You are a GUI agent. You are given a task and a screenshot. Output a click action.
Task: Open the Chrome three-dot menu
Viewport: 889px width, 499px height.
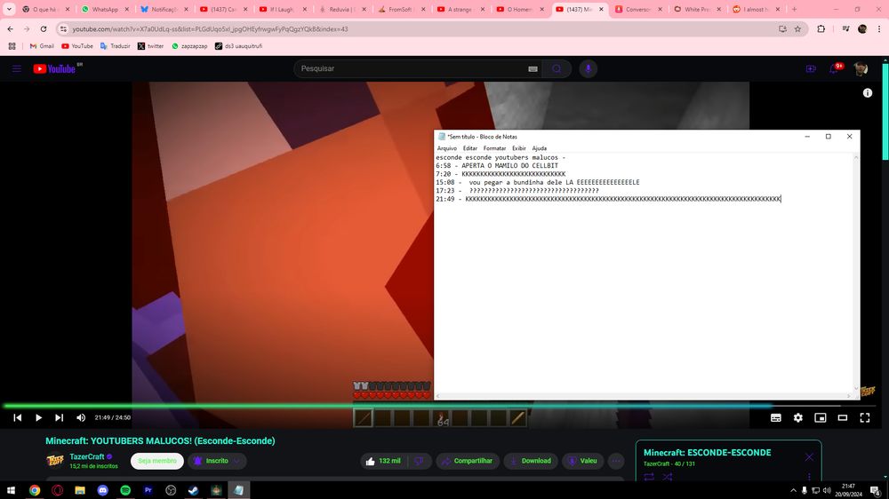pos(879,29)
